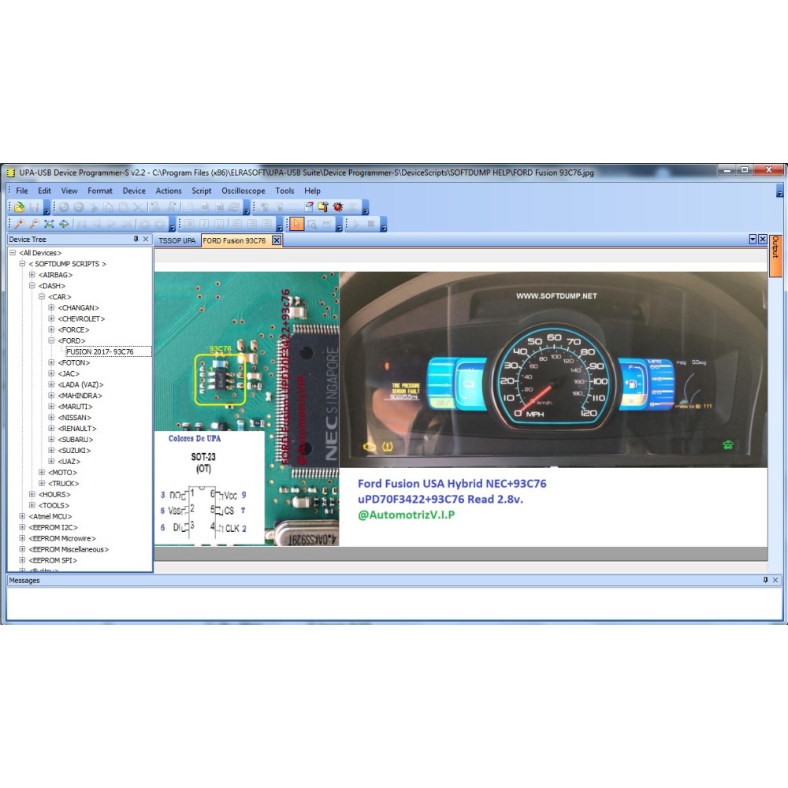Click the Run script play icon
Viewport: 788px width, 788px height.
click(x=356, y=224)
